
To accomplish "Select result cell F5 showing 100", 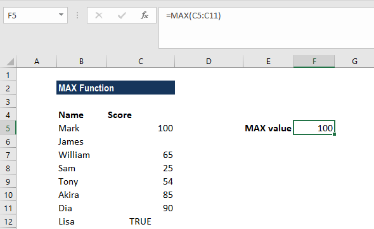I will click(314, 128).
